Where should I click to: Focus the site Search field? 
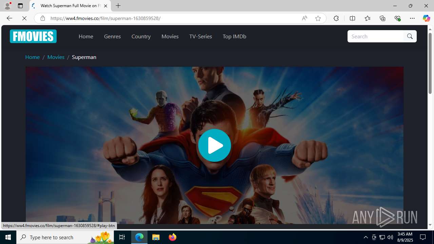375,36
